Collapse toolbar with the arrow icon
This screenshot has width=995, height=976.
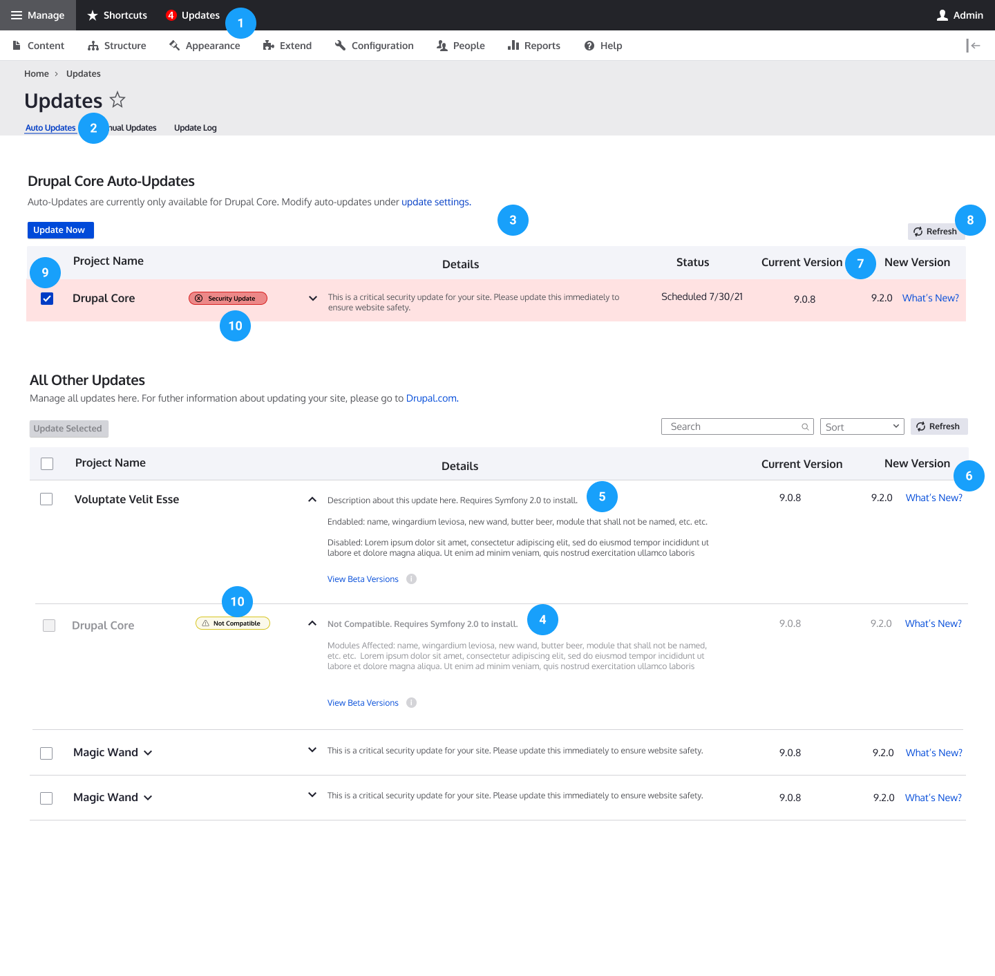[x=974, y=46]
